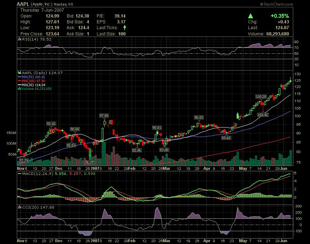
Task: Click the candlestick icon before AAPL (Daily)
Action: click(x=19, y=73)
